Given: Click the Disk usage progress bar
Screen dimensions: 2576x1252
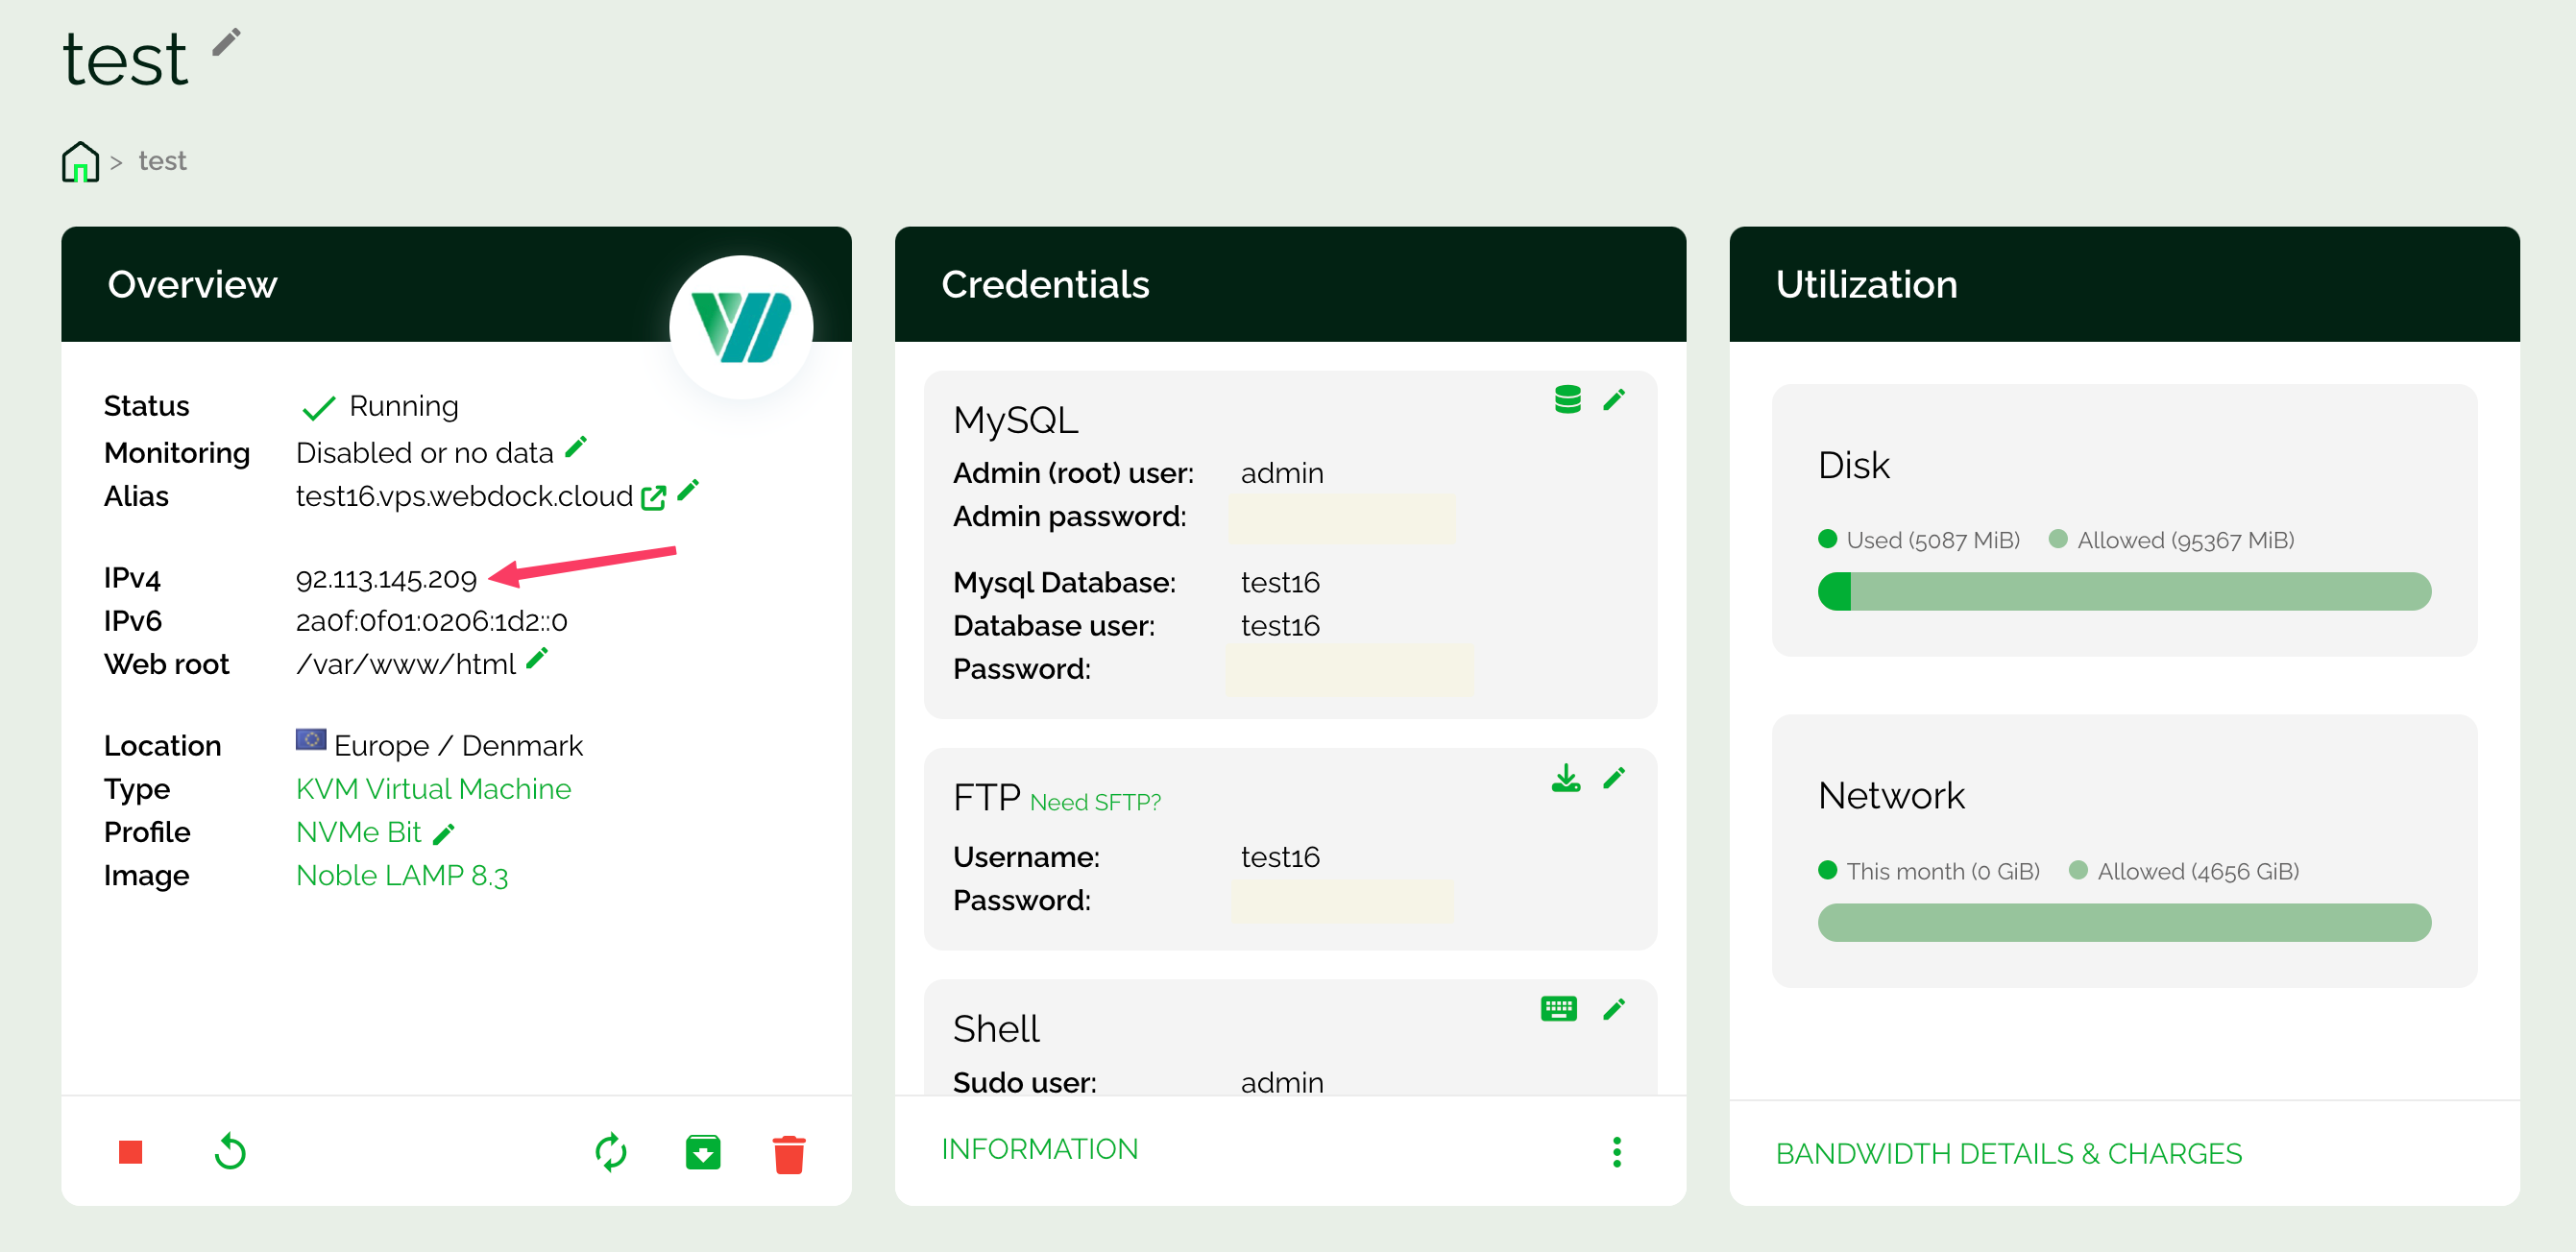Looking at the screenshot, I should tap(2123, 591).
